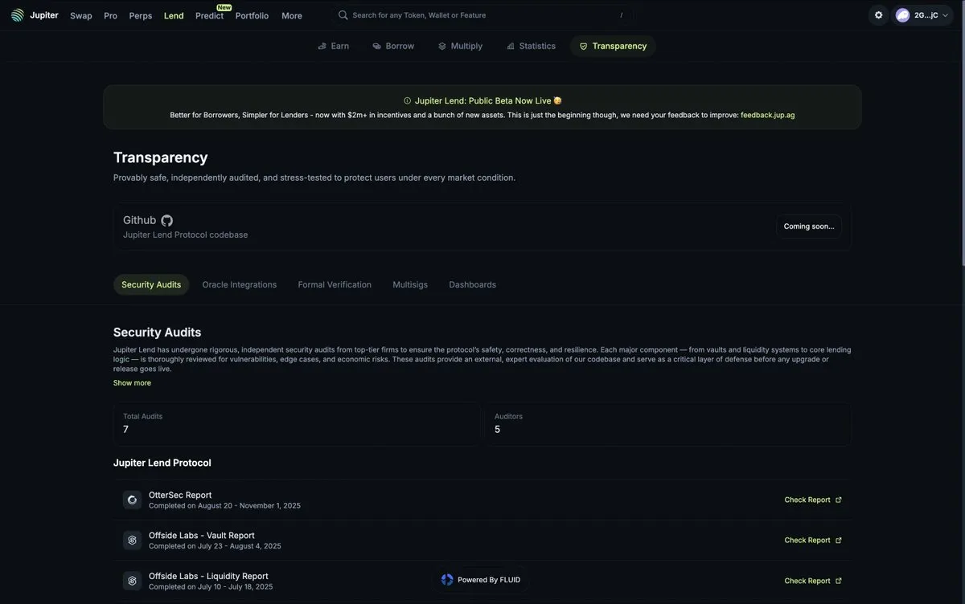Expand the wallet account dropdown chevron
Screen dimensions: 965x604
(945, 15)
